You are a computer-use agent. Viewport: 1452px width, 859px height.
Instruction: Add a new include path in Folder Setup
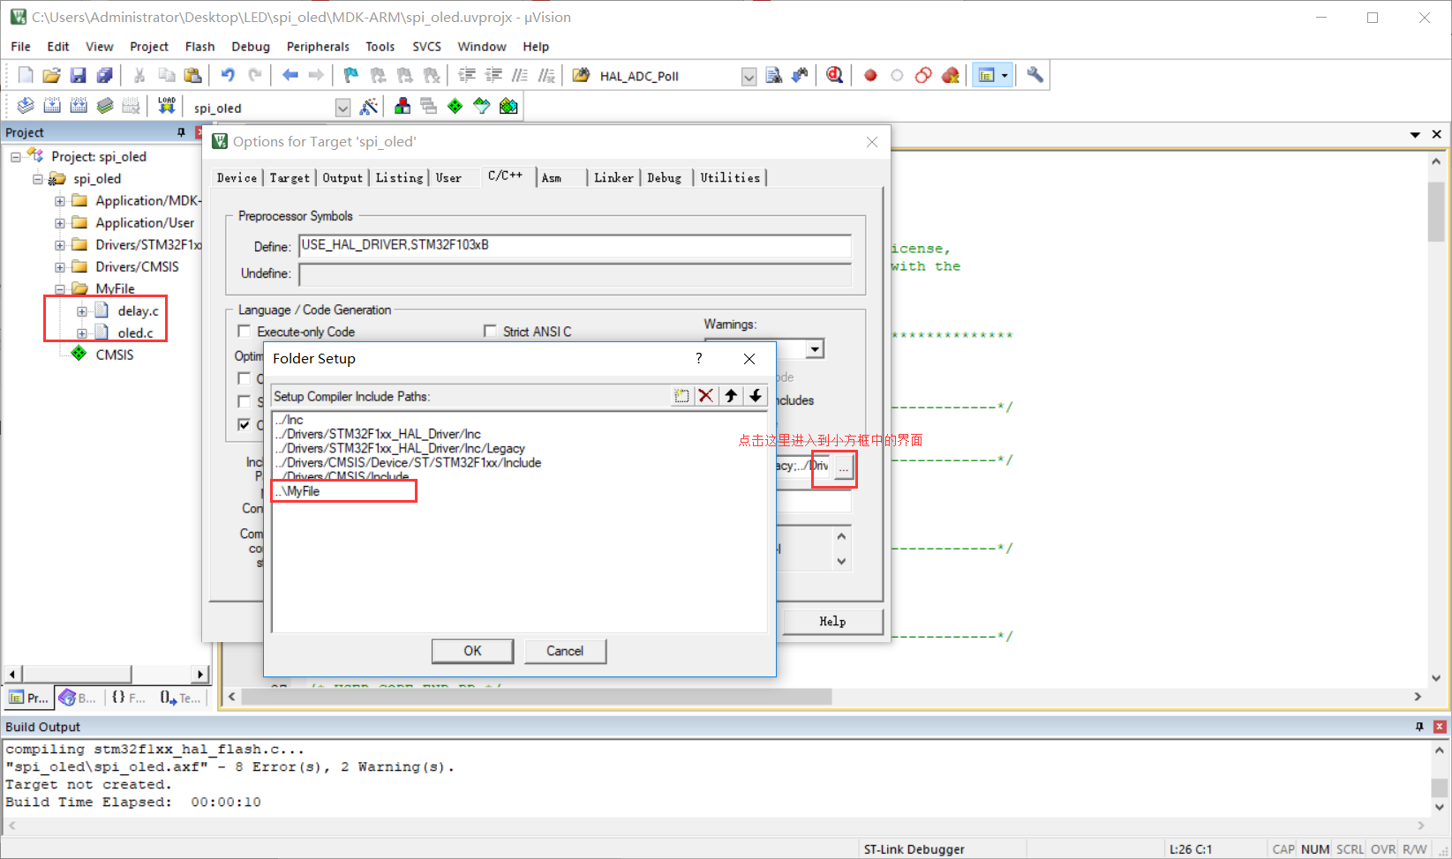click(681, 396)
